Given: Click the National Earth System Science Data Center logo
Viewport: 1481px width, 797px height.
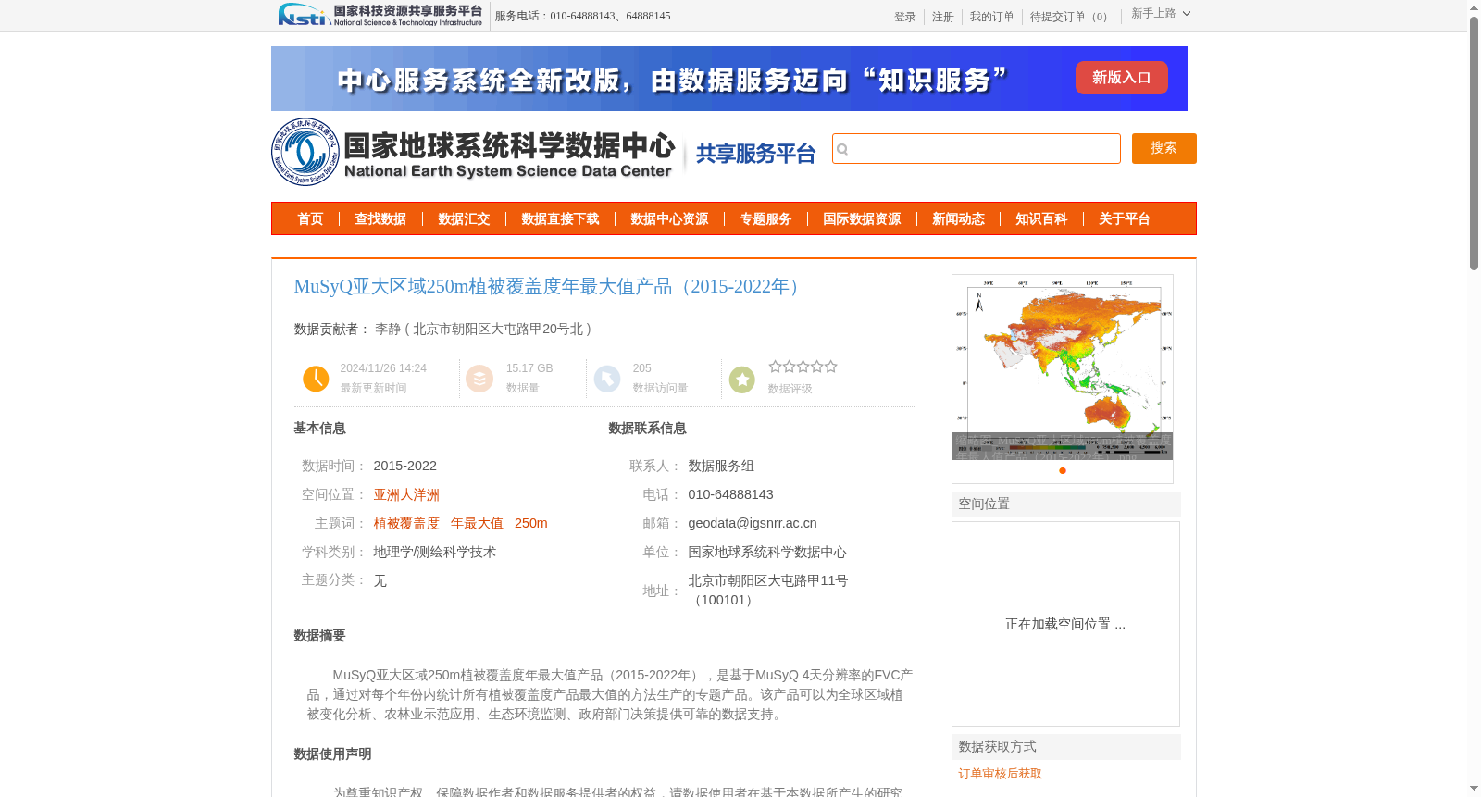Looking at the screenshot, I should 473,152.
